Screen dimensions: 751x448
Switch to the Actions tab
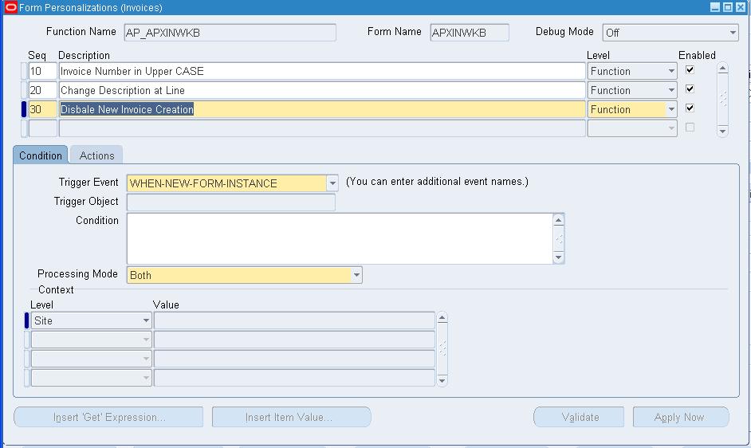[x=96, y=155]
